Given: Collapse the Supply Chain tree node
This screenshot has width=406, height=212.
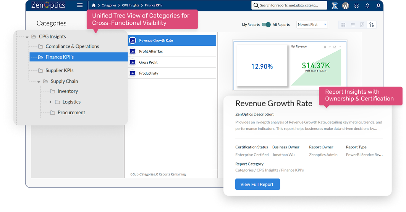Looking at the screenshot, I should pyautogui.click(x=39, y=82).
